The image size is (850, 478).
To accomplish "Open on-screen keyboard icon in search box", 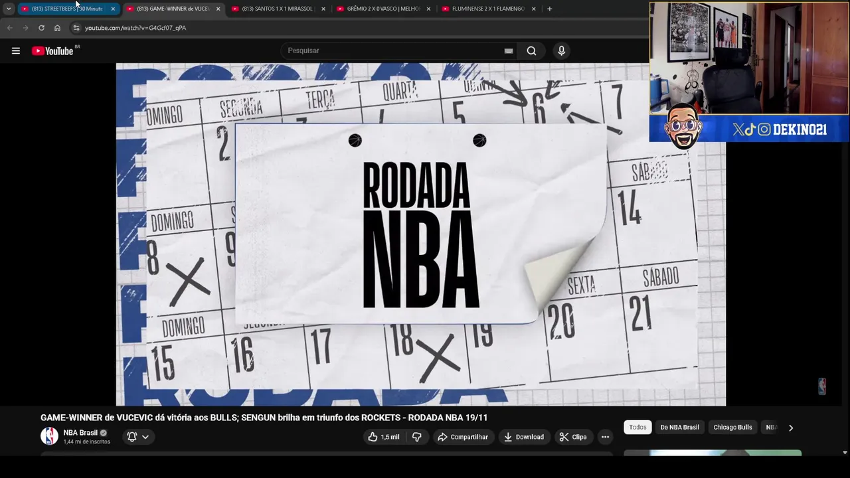I will coord(509,50).
